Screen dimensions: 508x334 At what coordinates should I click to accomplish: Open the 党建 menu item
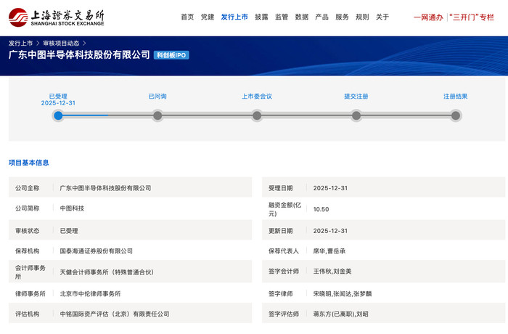[x=208, y=17]
